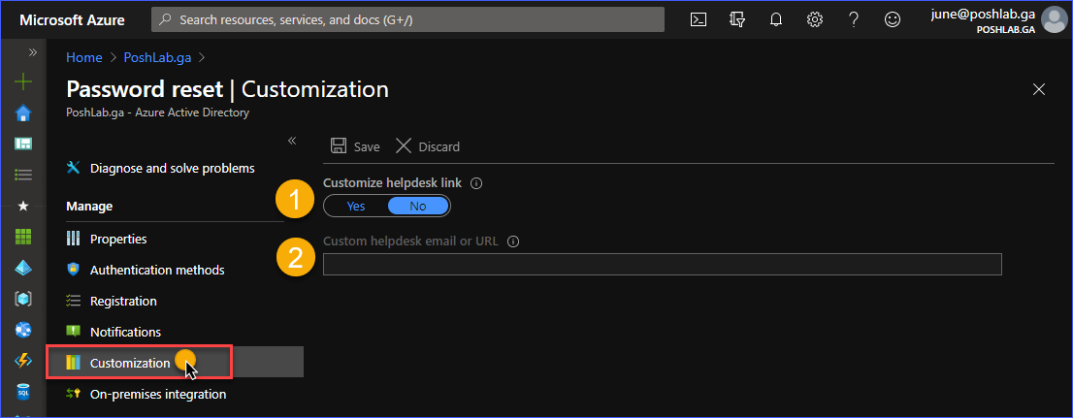Open SQL databases icon in sidebar
This screenshot has width=1073, height=418.
click(x=23, y=392)
